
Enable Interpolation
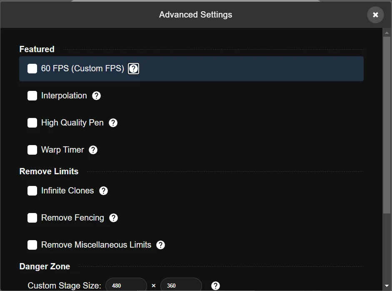click(32, 95)
